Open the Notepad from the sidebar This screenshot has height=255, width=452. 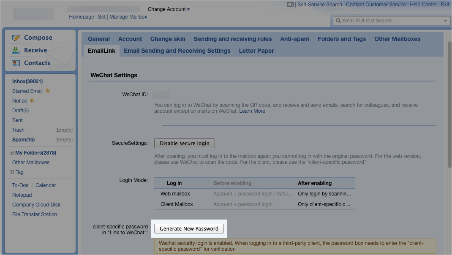[22, 195]
